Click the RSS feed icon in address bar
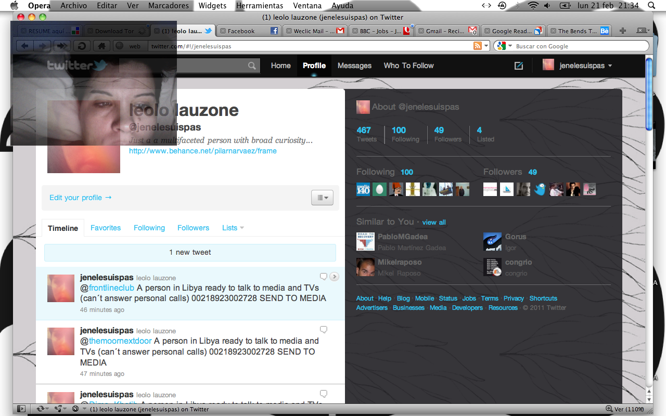 (x=477, y=46)
